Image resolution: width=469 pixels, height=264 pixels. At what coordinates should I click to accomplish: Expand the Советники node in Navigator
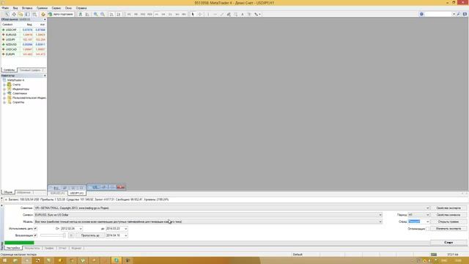point(4,93)
